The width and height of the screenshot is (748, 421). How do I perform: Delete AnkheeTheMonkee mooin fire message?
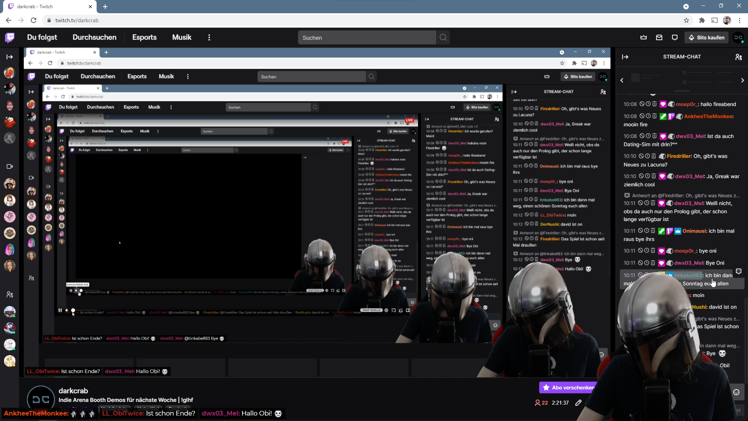654,116
